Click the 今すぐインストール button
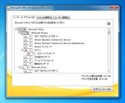The height and width of the screenshot is (103, 125). point(102,89)
